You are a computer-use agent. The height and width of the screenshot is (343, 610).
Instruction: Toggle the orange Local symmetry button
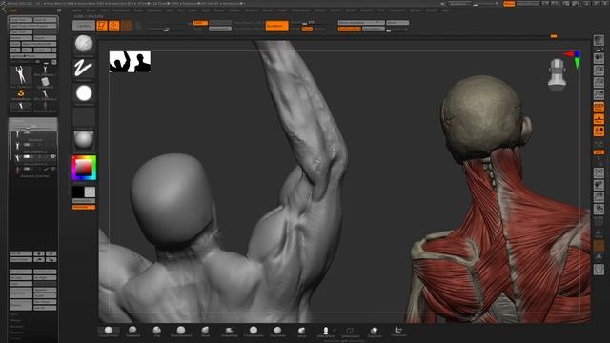[x=599, y=131]
